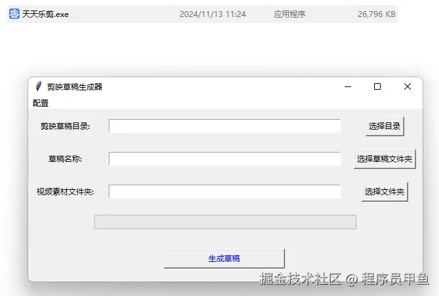Select the 天天乐剪.exe file icon
439x296 pixels.
pyautogui.click(x=14, y=14)
